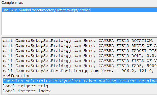Click the local integer index line
Image resolution: width=157 pixels, height=95 pixels.
27,91
